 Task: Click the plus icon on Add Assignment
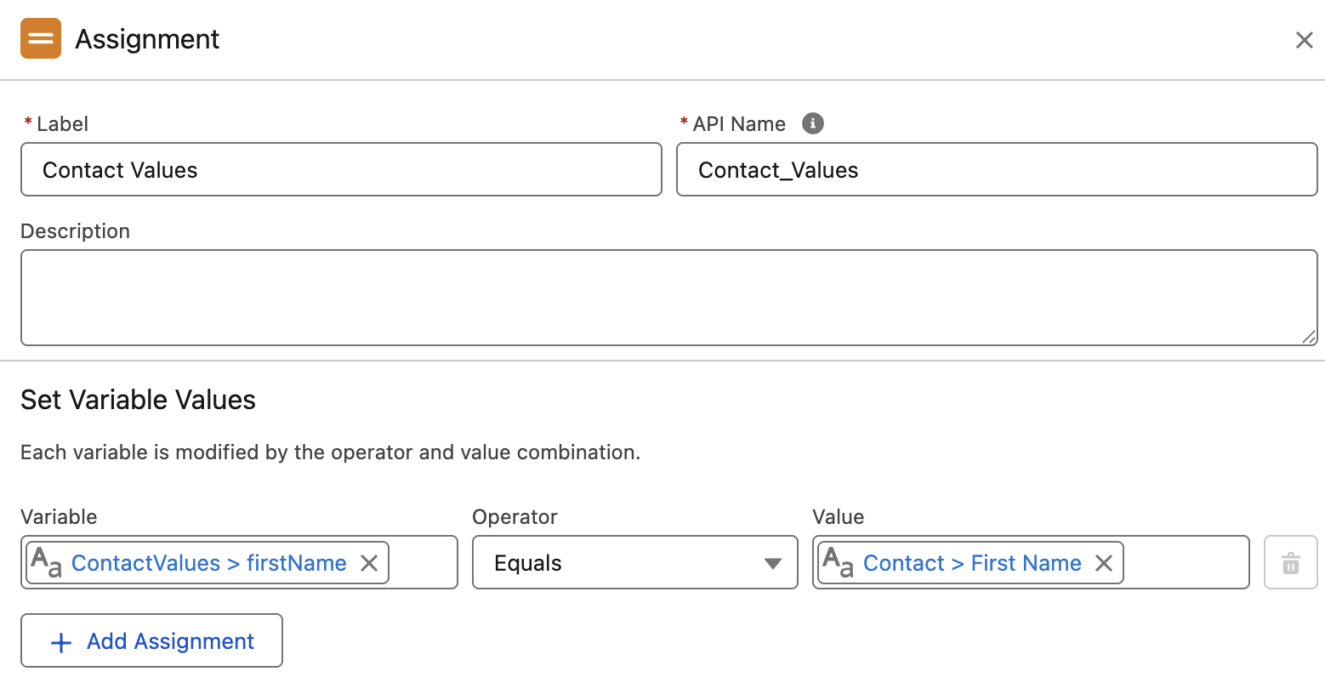pyautogui.click(x=60, y=641)
